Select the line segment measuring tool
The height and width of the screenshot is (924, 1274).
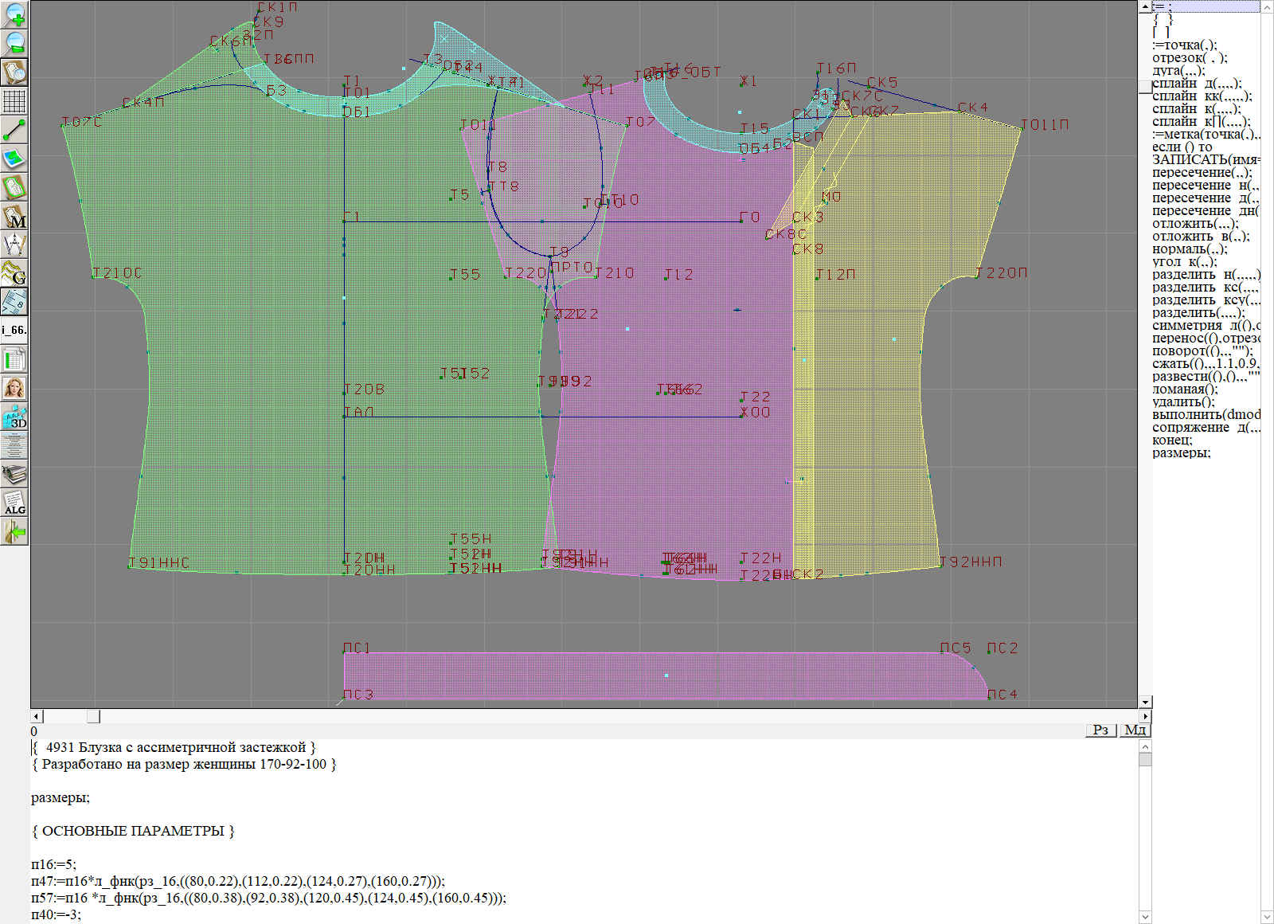tap(14, 130)
